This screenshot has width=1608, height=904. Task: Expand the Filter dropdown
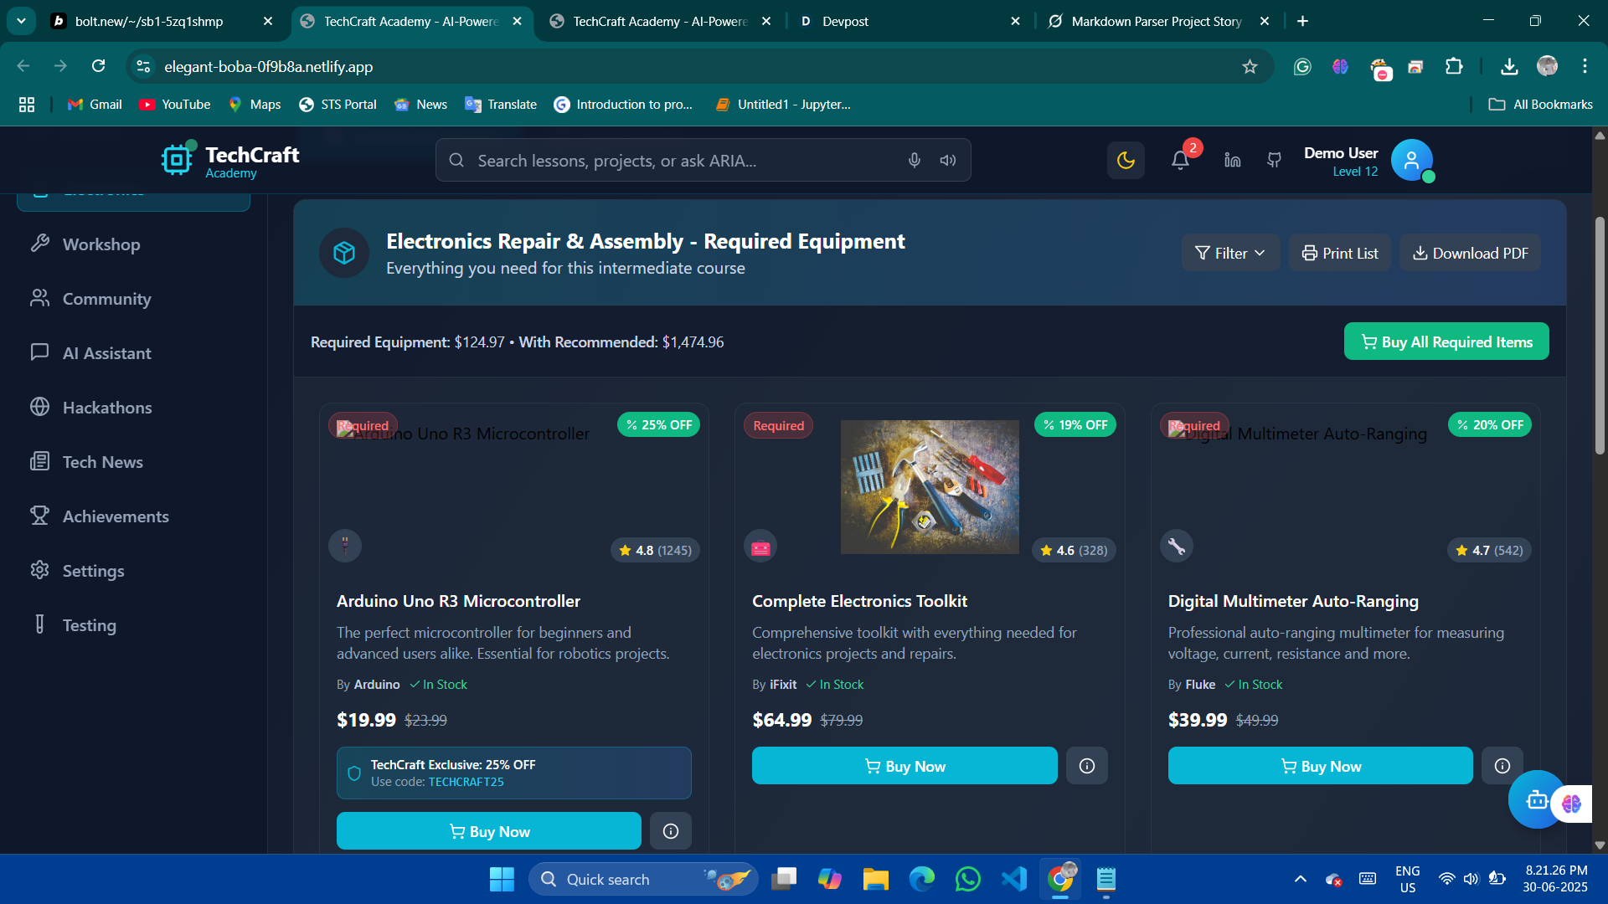pyautogui.click(x=1229, y=253)
